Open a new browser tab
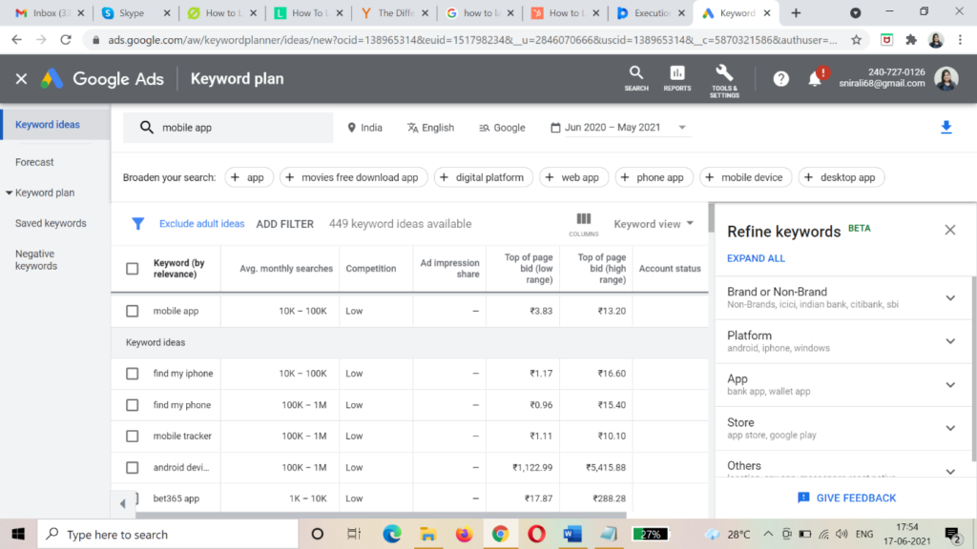Viewport: 977px width, 549px height. (796, 12)
